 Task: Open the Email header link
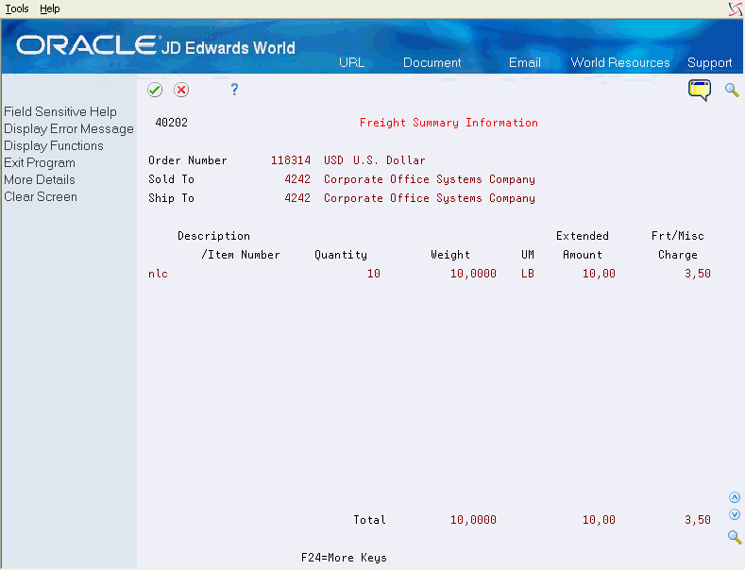coord(525,62)
